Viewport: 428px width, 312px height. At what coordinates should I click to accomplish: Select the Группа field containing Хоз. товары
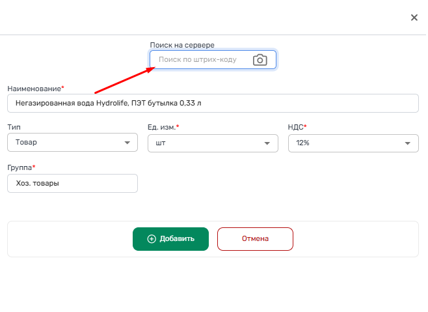click(x=72, y=184)
